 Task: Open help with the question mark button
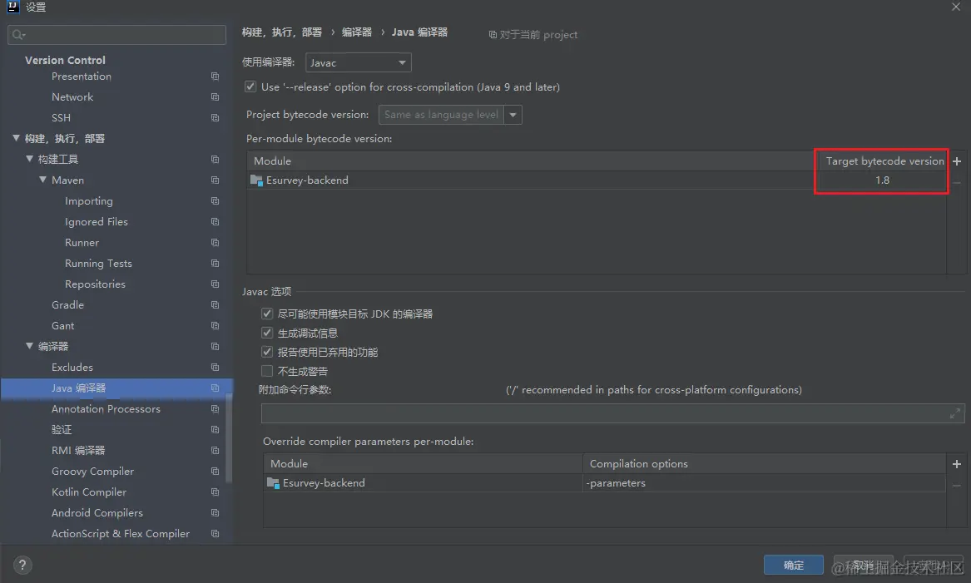pos(22,565)
